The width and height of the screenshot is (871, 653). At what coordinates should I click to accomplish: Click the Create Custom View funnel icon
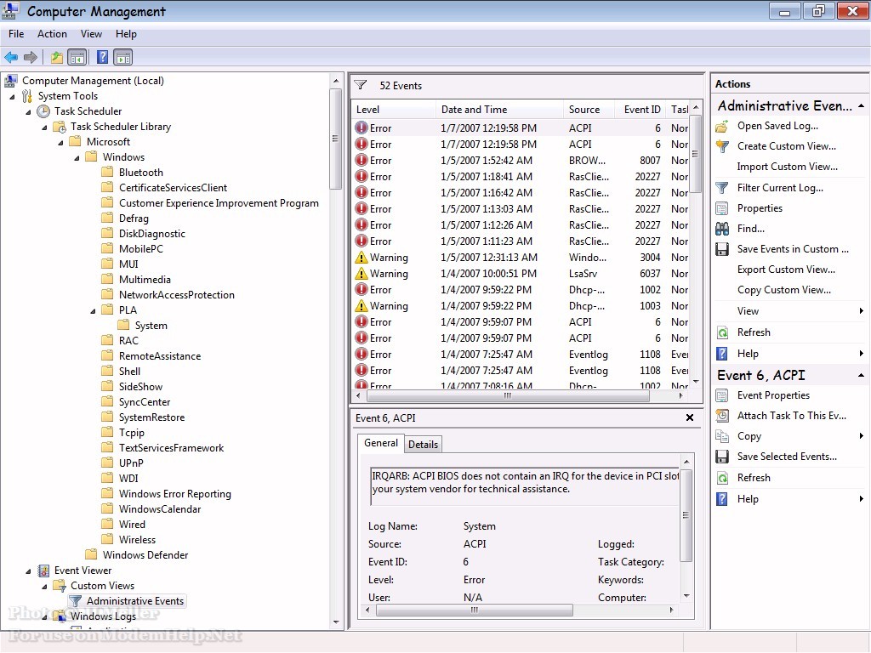coord(722,146)
